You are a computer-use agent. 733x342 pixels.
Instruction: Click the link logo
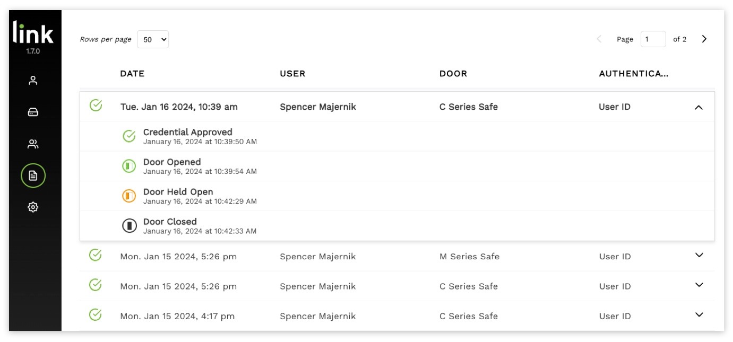33,33
